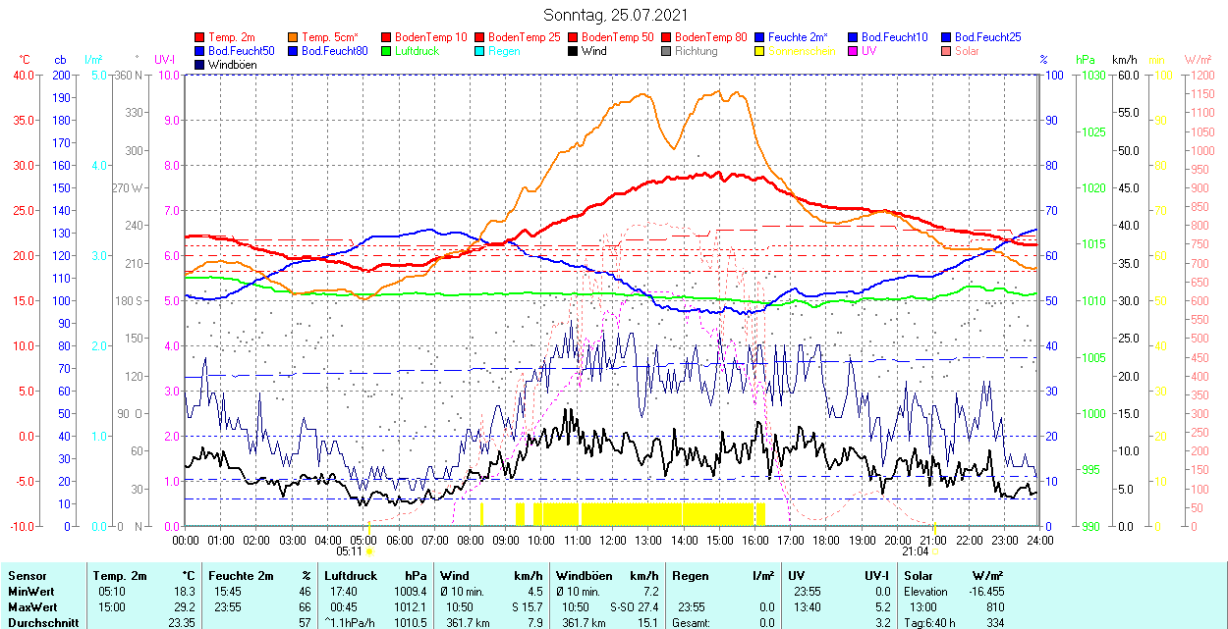Click the red °C axis unit label

pyautogui.click(x=25, y=60)
